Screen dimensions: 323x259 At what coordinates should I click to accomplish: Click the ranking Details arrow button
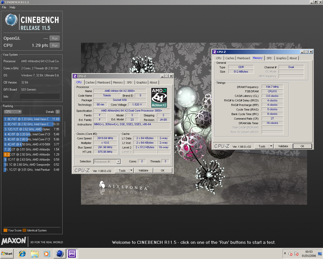(x=58, y=112)
